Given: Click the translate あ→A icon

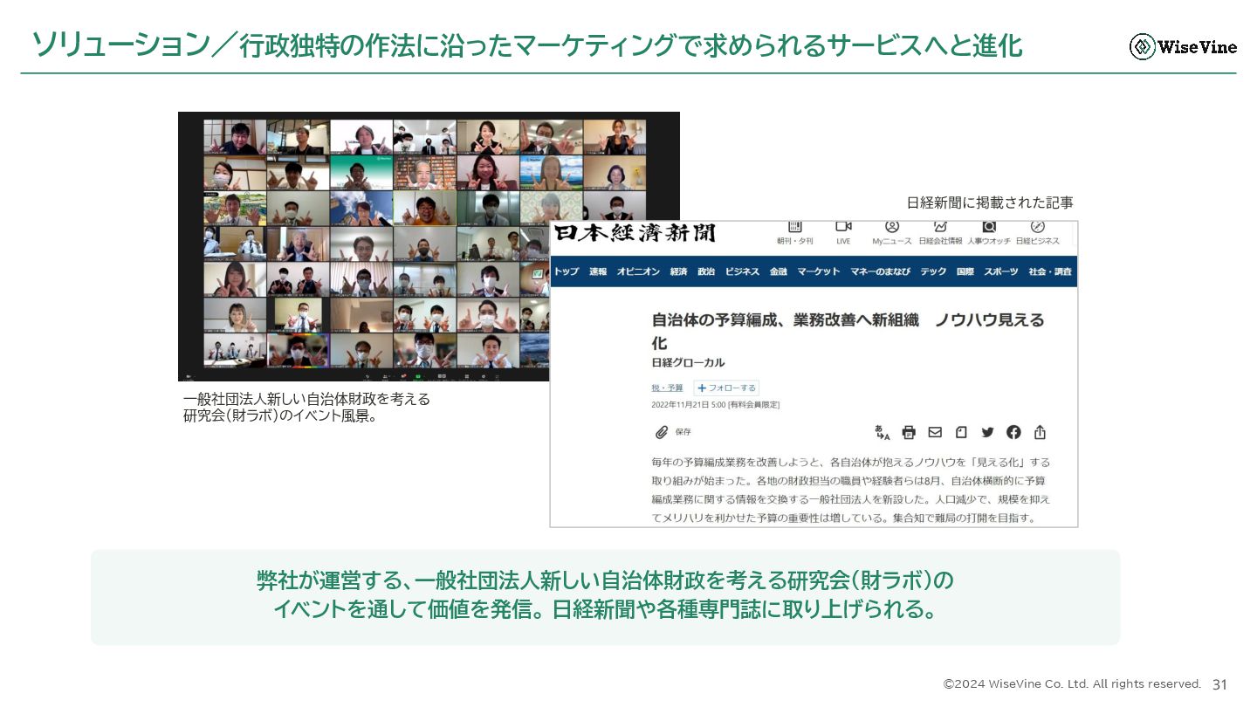Looking at the screenshot, I should tap(882, 432).
